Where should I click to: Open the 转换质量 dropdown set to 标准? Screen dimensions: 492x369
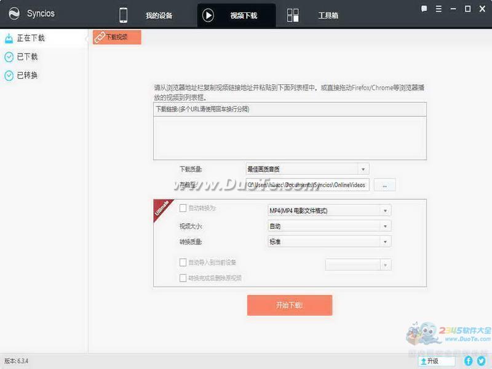click(x=330, y=242)
